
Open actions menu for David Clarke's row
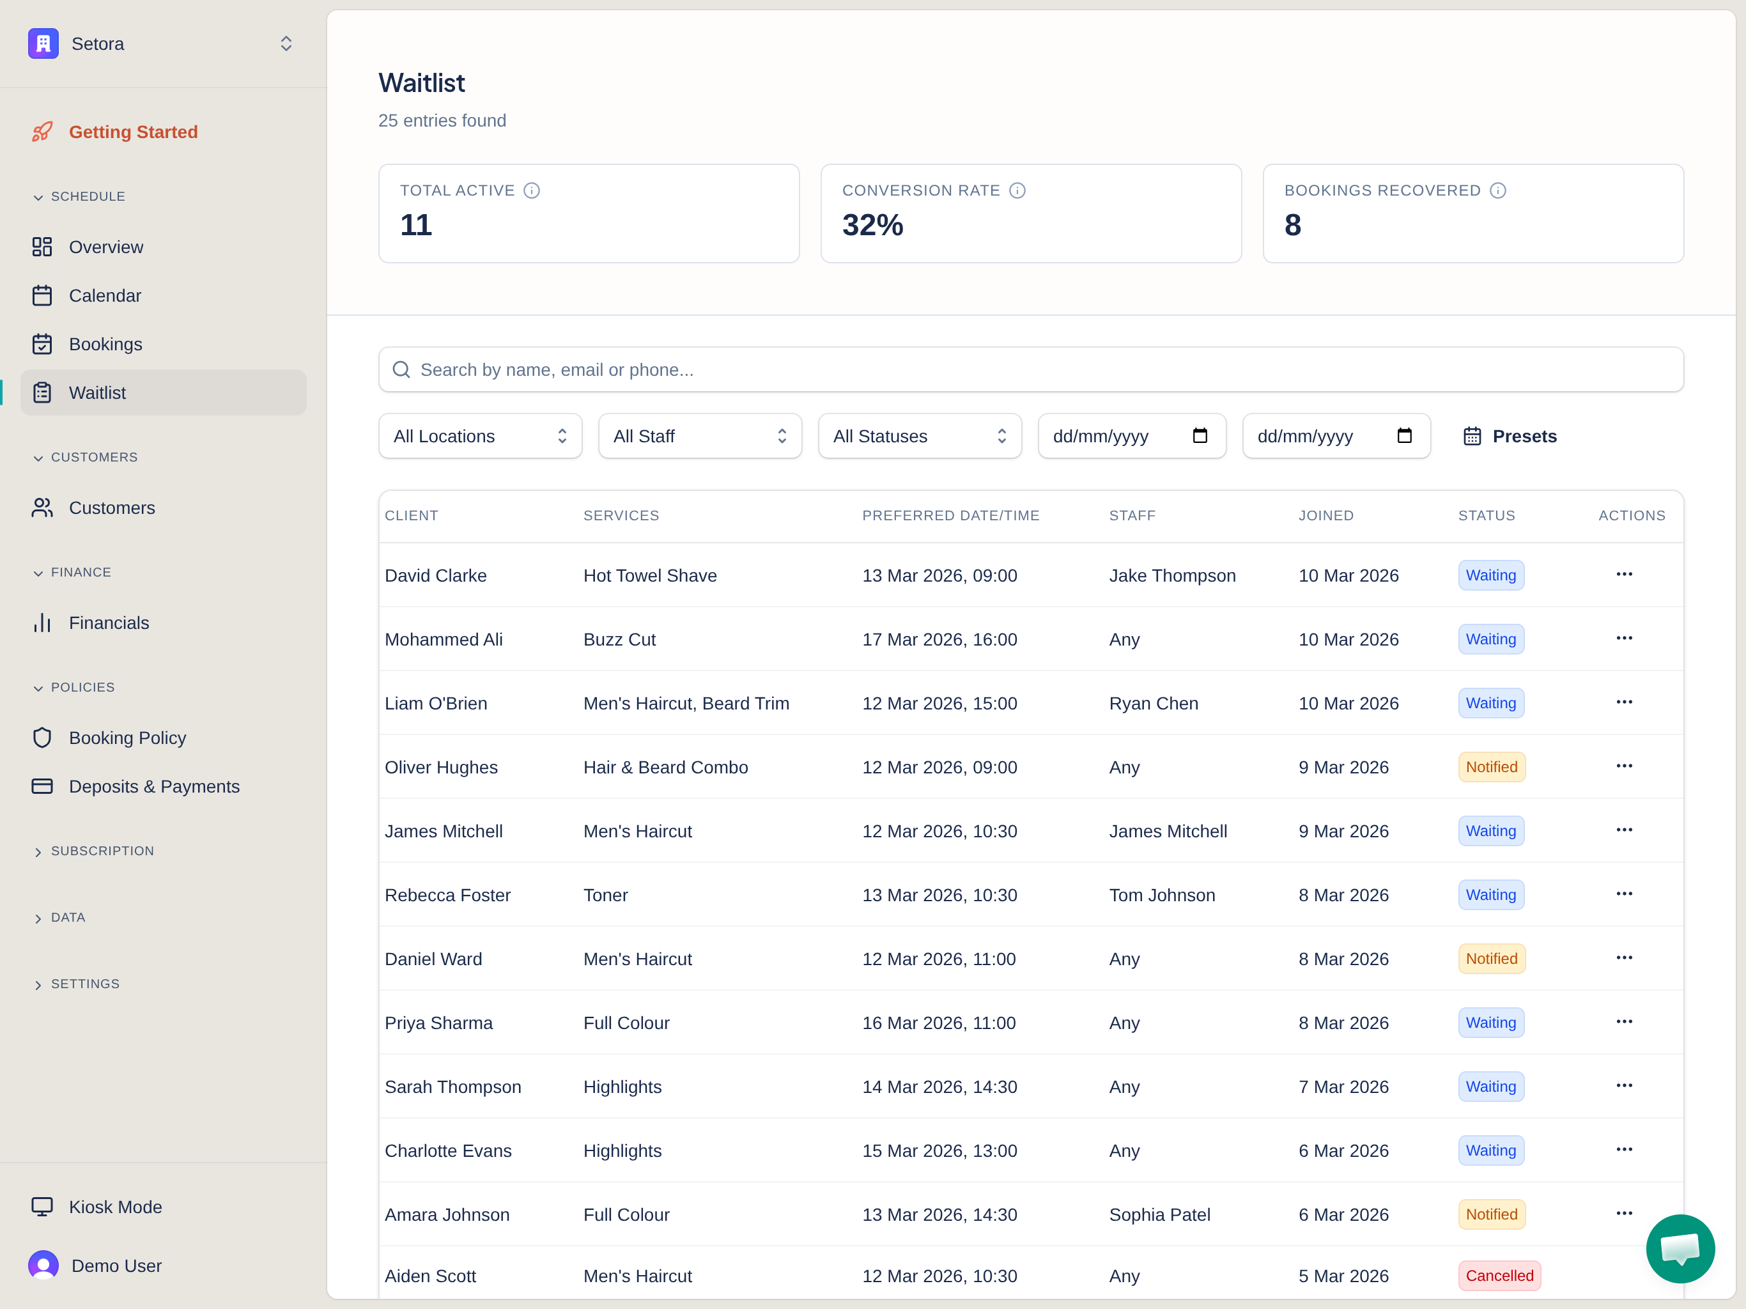tap(1624, 575)
